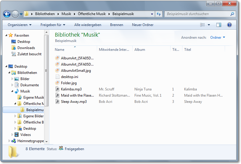Click the Neuer Ordner button

[143, 25]
